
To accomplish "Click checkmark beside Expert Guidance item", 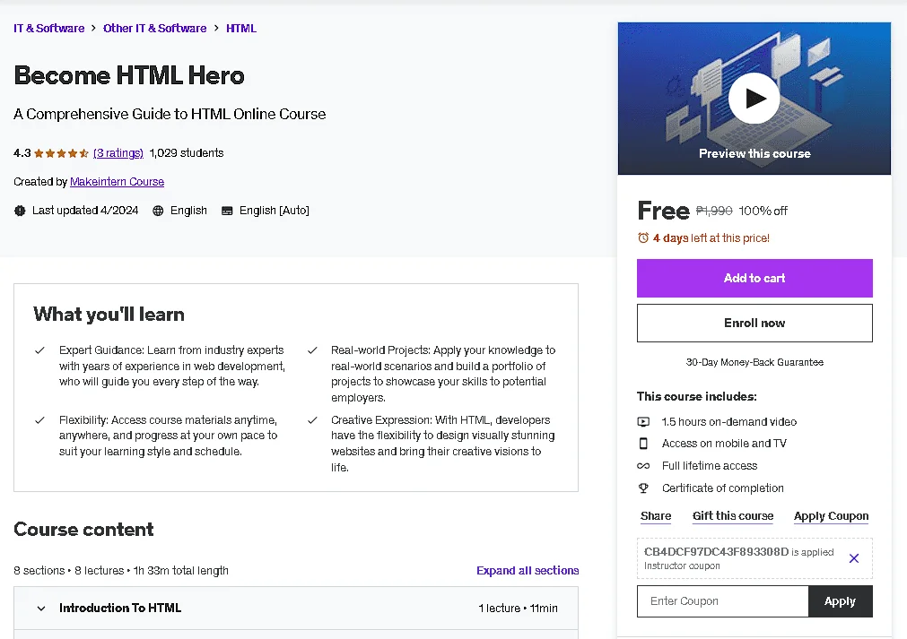I will click(39, 350).
